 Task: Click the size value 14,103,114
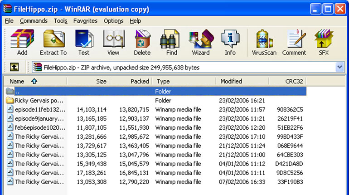92,110
